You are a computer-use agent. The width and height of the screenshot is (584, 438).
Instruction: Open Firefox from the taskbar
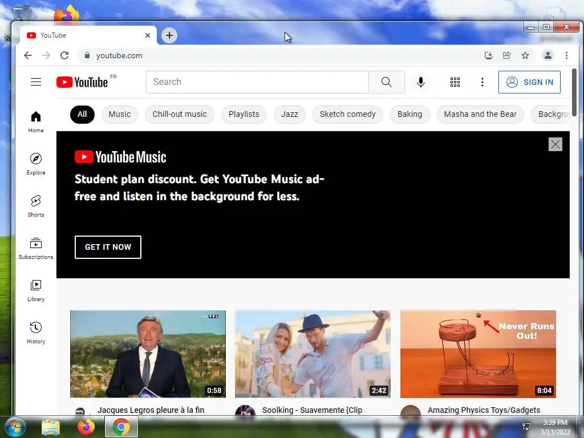click(x=86, y=427)
